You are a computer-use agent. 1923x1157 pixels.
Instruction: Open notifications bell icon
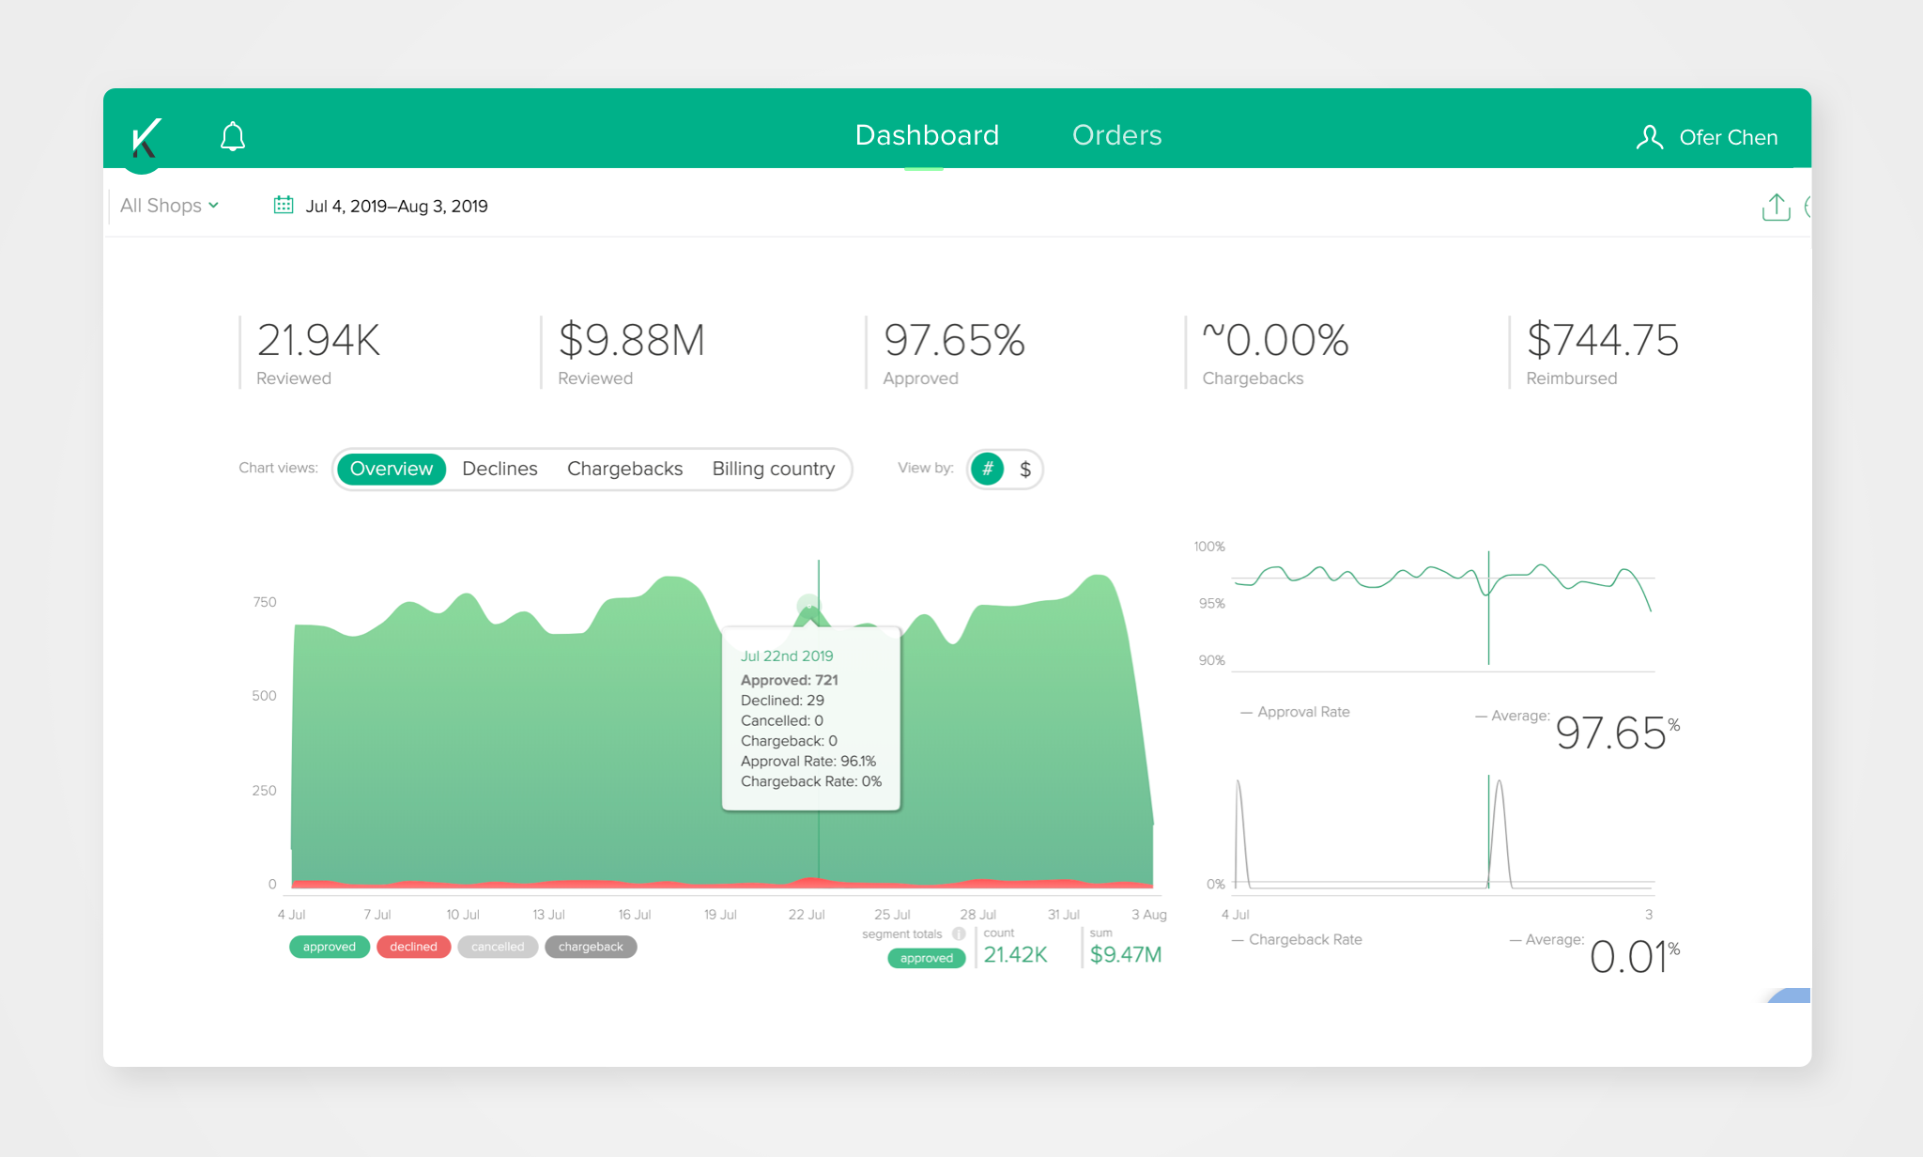233,137
